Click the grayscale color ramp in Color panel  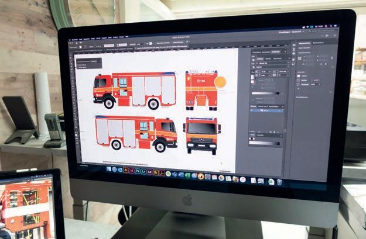(265, 144)
